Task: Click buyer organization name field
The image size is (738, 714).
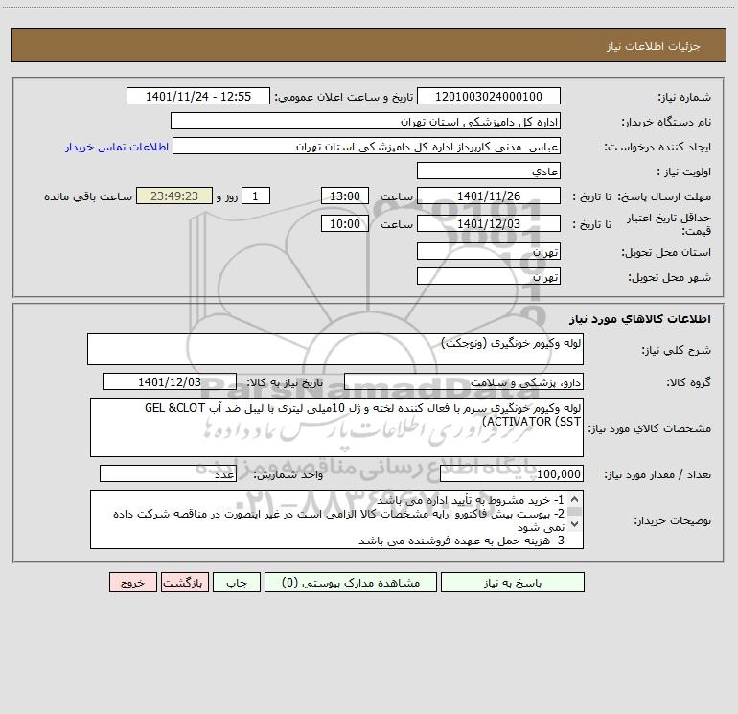Action: [365, 121]
